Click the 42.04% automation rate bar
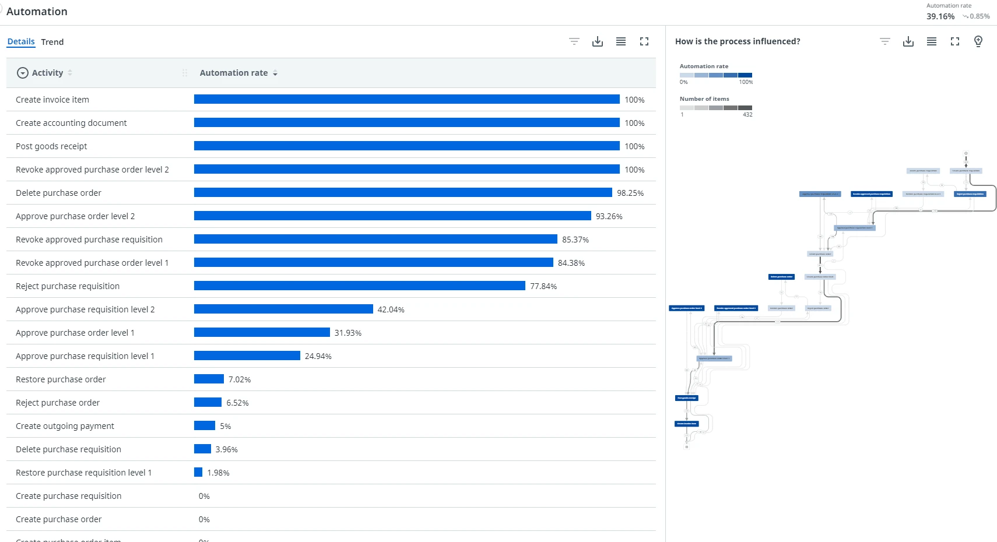997x542 pixels. (x=283, y=309)
